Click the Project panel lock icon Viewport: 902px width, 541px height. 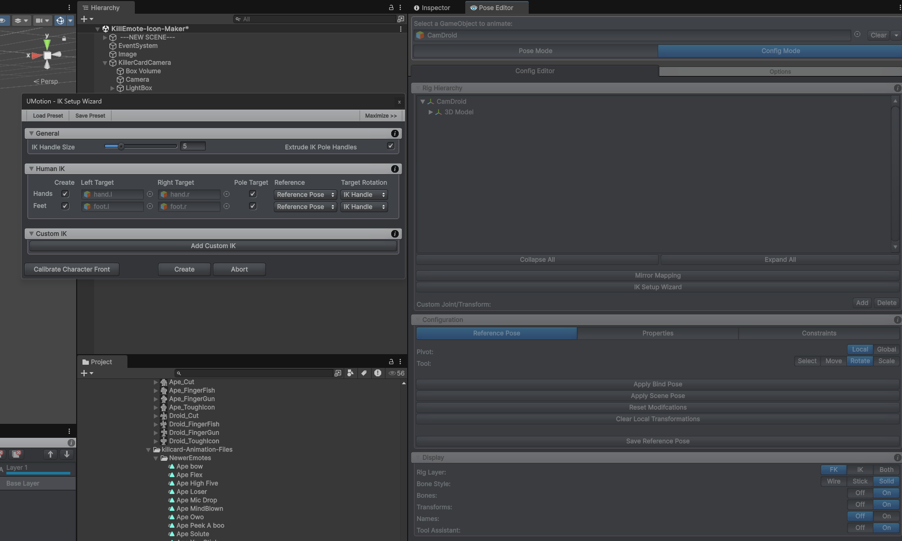[x=391, y=362]
